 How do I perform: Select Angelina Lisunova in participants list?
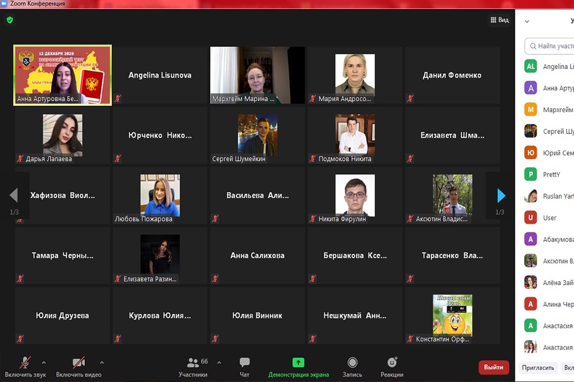click(549, 66)
